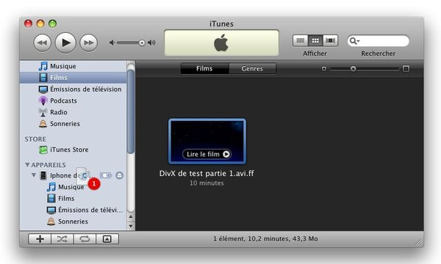Switch to the Films tab

[204, 68]
